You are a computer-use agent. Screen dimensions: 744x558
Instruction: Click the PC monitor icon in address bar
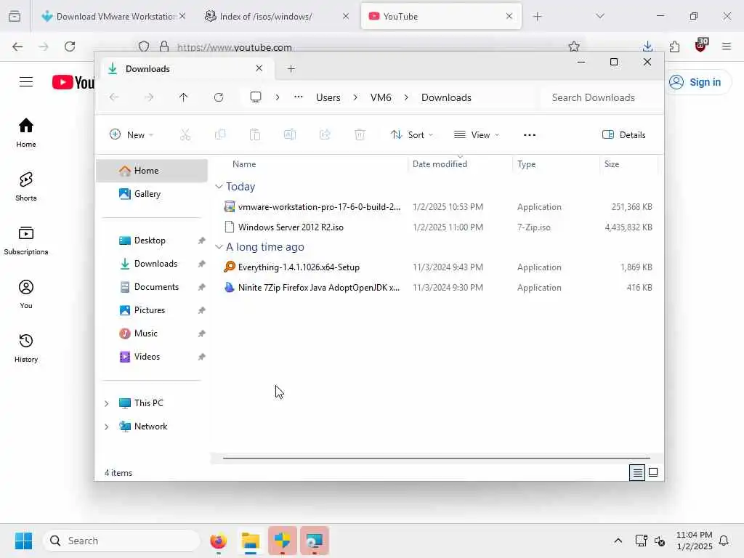[x=256, y=97]
